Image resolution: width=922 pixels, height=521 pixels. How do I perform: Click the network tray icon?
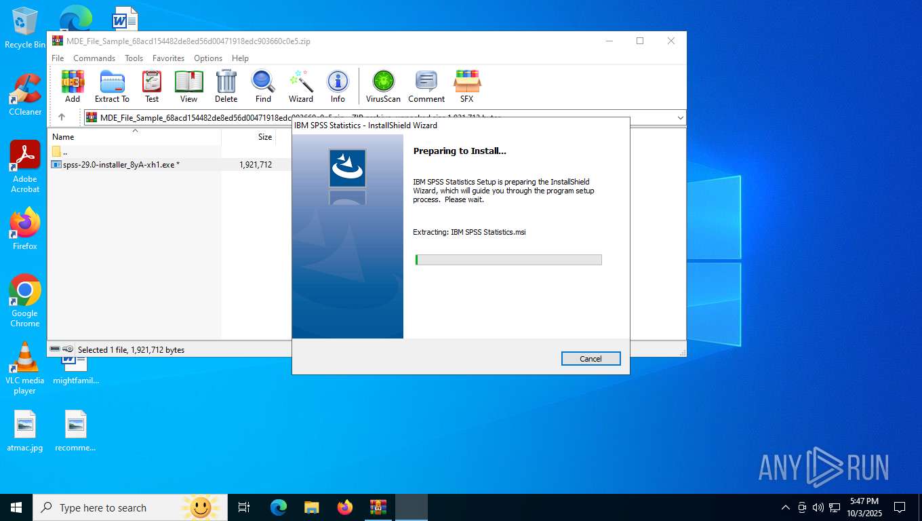[835, 507]
